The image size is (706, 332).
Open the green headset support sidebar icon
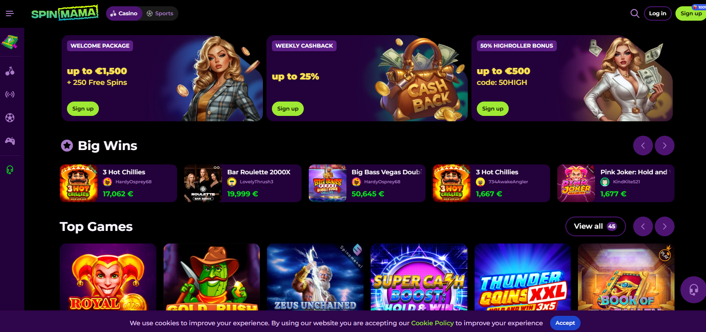coord(10,170)
